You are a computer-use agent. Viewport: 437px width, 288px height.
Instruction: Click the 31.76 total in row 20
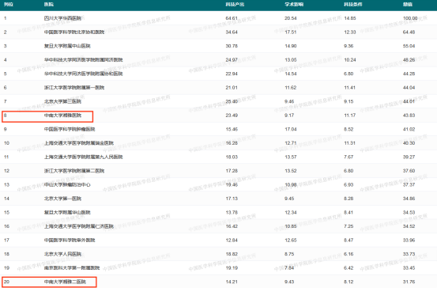coord(409,282)
